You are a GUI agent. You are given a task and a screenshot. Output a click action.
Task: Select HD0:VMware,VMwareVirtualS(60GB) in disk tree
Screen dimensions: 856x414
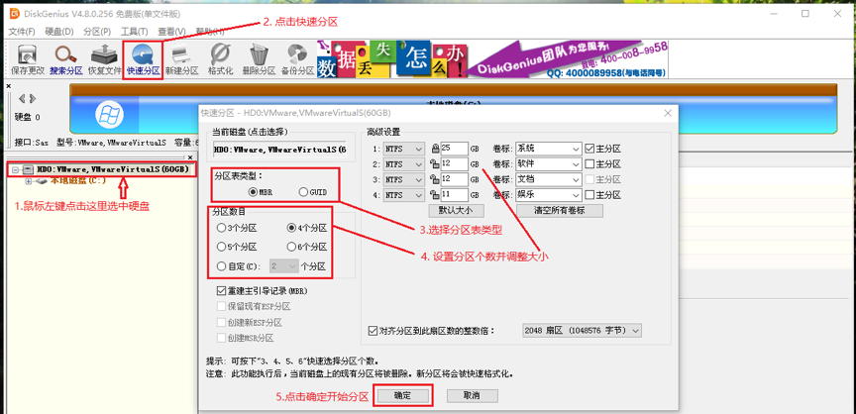point(113,169)
